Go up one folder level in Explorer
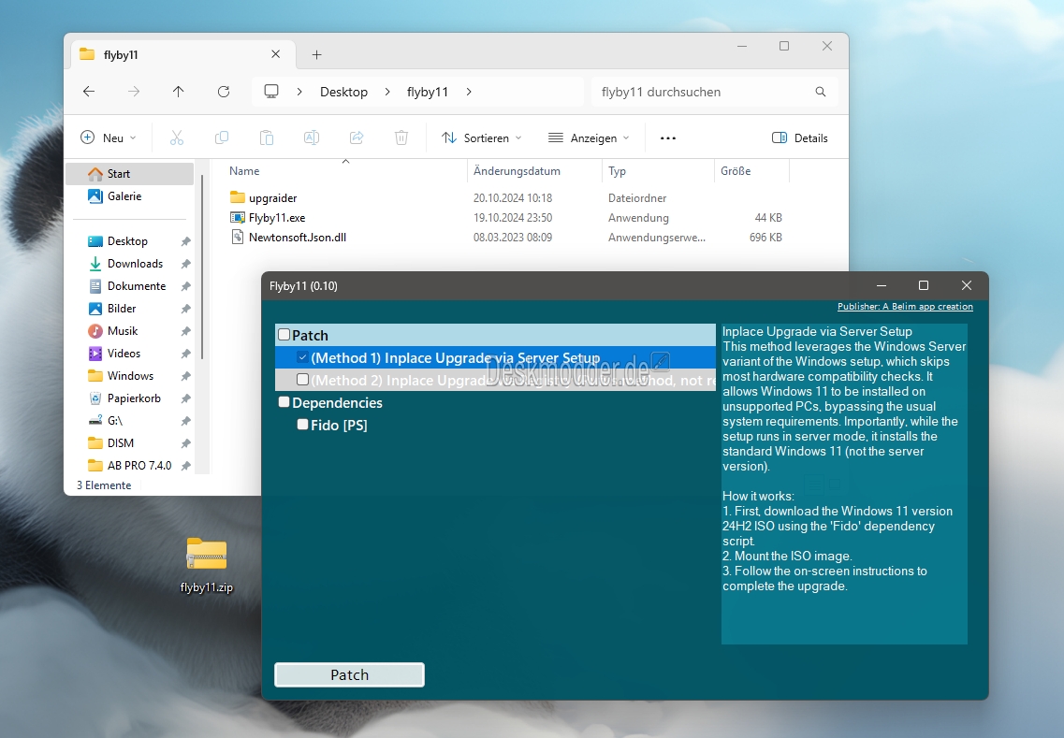 (179, 92)
